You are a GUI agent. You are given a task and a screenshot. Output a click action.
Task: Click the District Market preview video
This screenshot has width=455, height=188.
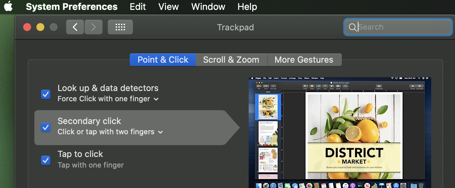point(340,132)
